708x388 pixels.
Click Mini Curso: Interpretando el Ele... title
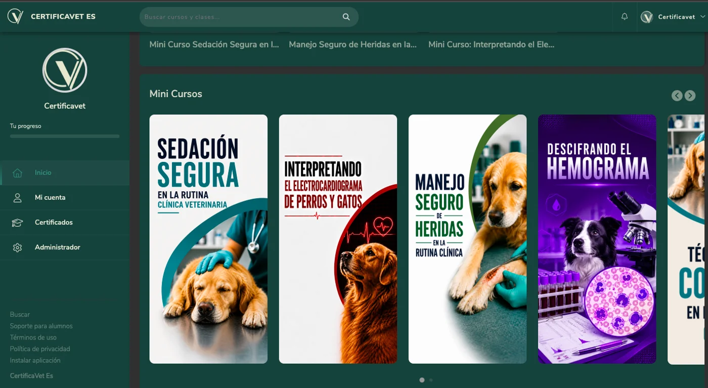tap(491, 45)
